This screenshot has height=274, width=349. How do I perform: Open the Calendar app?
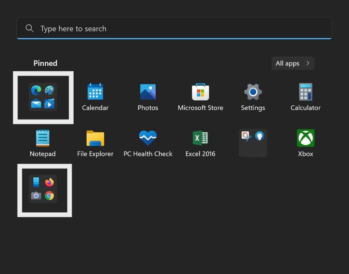(x=95, y=92)
